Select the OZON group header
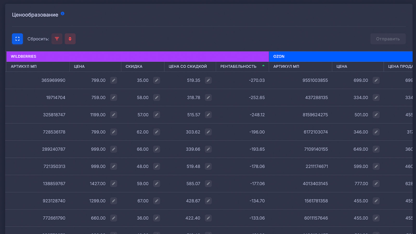Screen dimensions: 416x234 point(341,56)
